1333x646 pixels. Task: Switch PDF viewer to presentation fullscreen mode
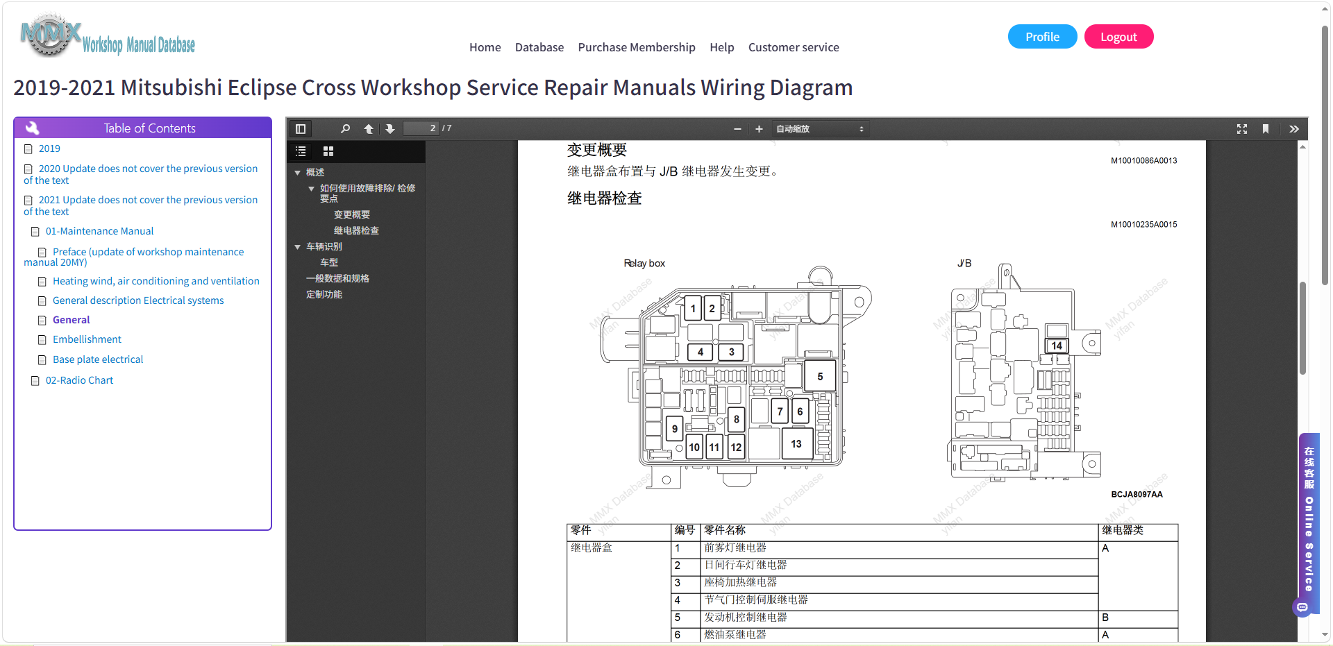[x=1242, y=128]
